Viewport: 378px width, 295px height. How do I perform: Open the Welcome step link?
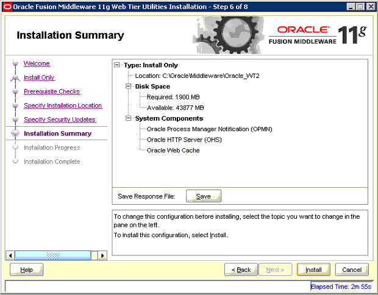(37, 63)
